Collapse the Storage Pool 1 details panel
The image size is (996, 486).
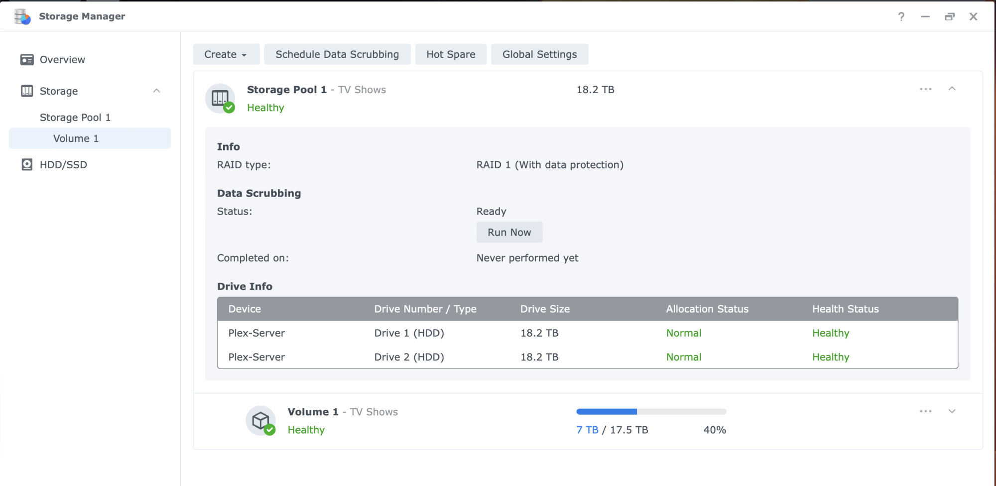click(x=952, y=89)
